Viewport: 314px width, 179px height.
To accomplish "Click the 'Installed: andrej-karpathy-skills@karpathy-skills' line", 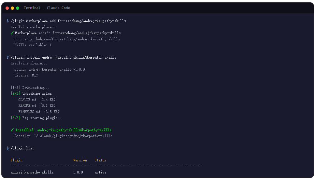I will click(63, 130).
